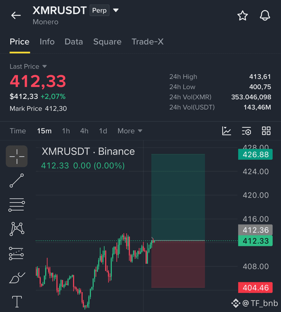Click the Perp contract badge
281x312 pixels.
(x=99, y=10)
